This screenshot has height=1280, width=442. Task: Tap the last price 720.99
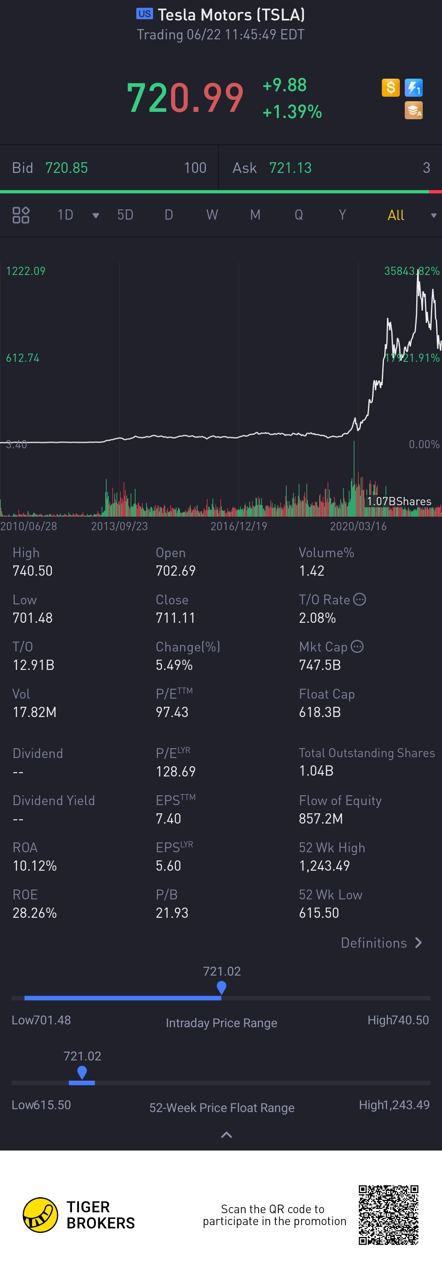[185, 98]
